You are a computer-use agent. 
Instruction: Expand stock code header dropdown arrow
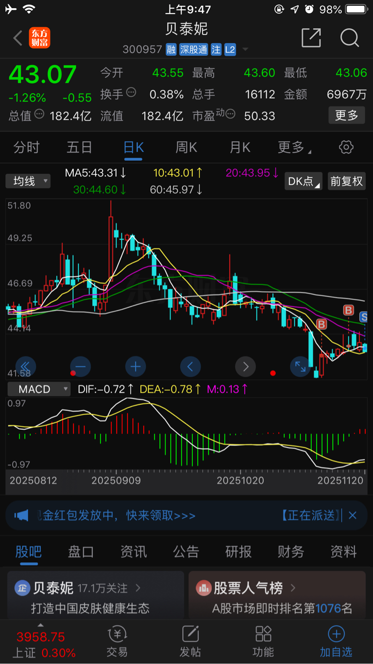pyautogui.click(x=245, y=50)
